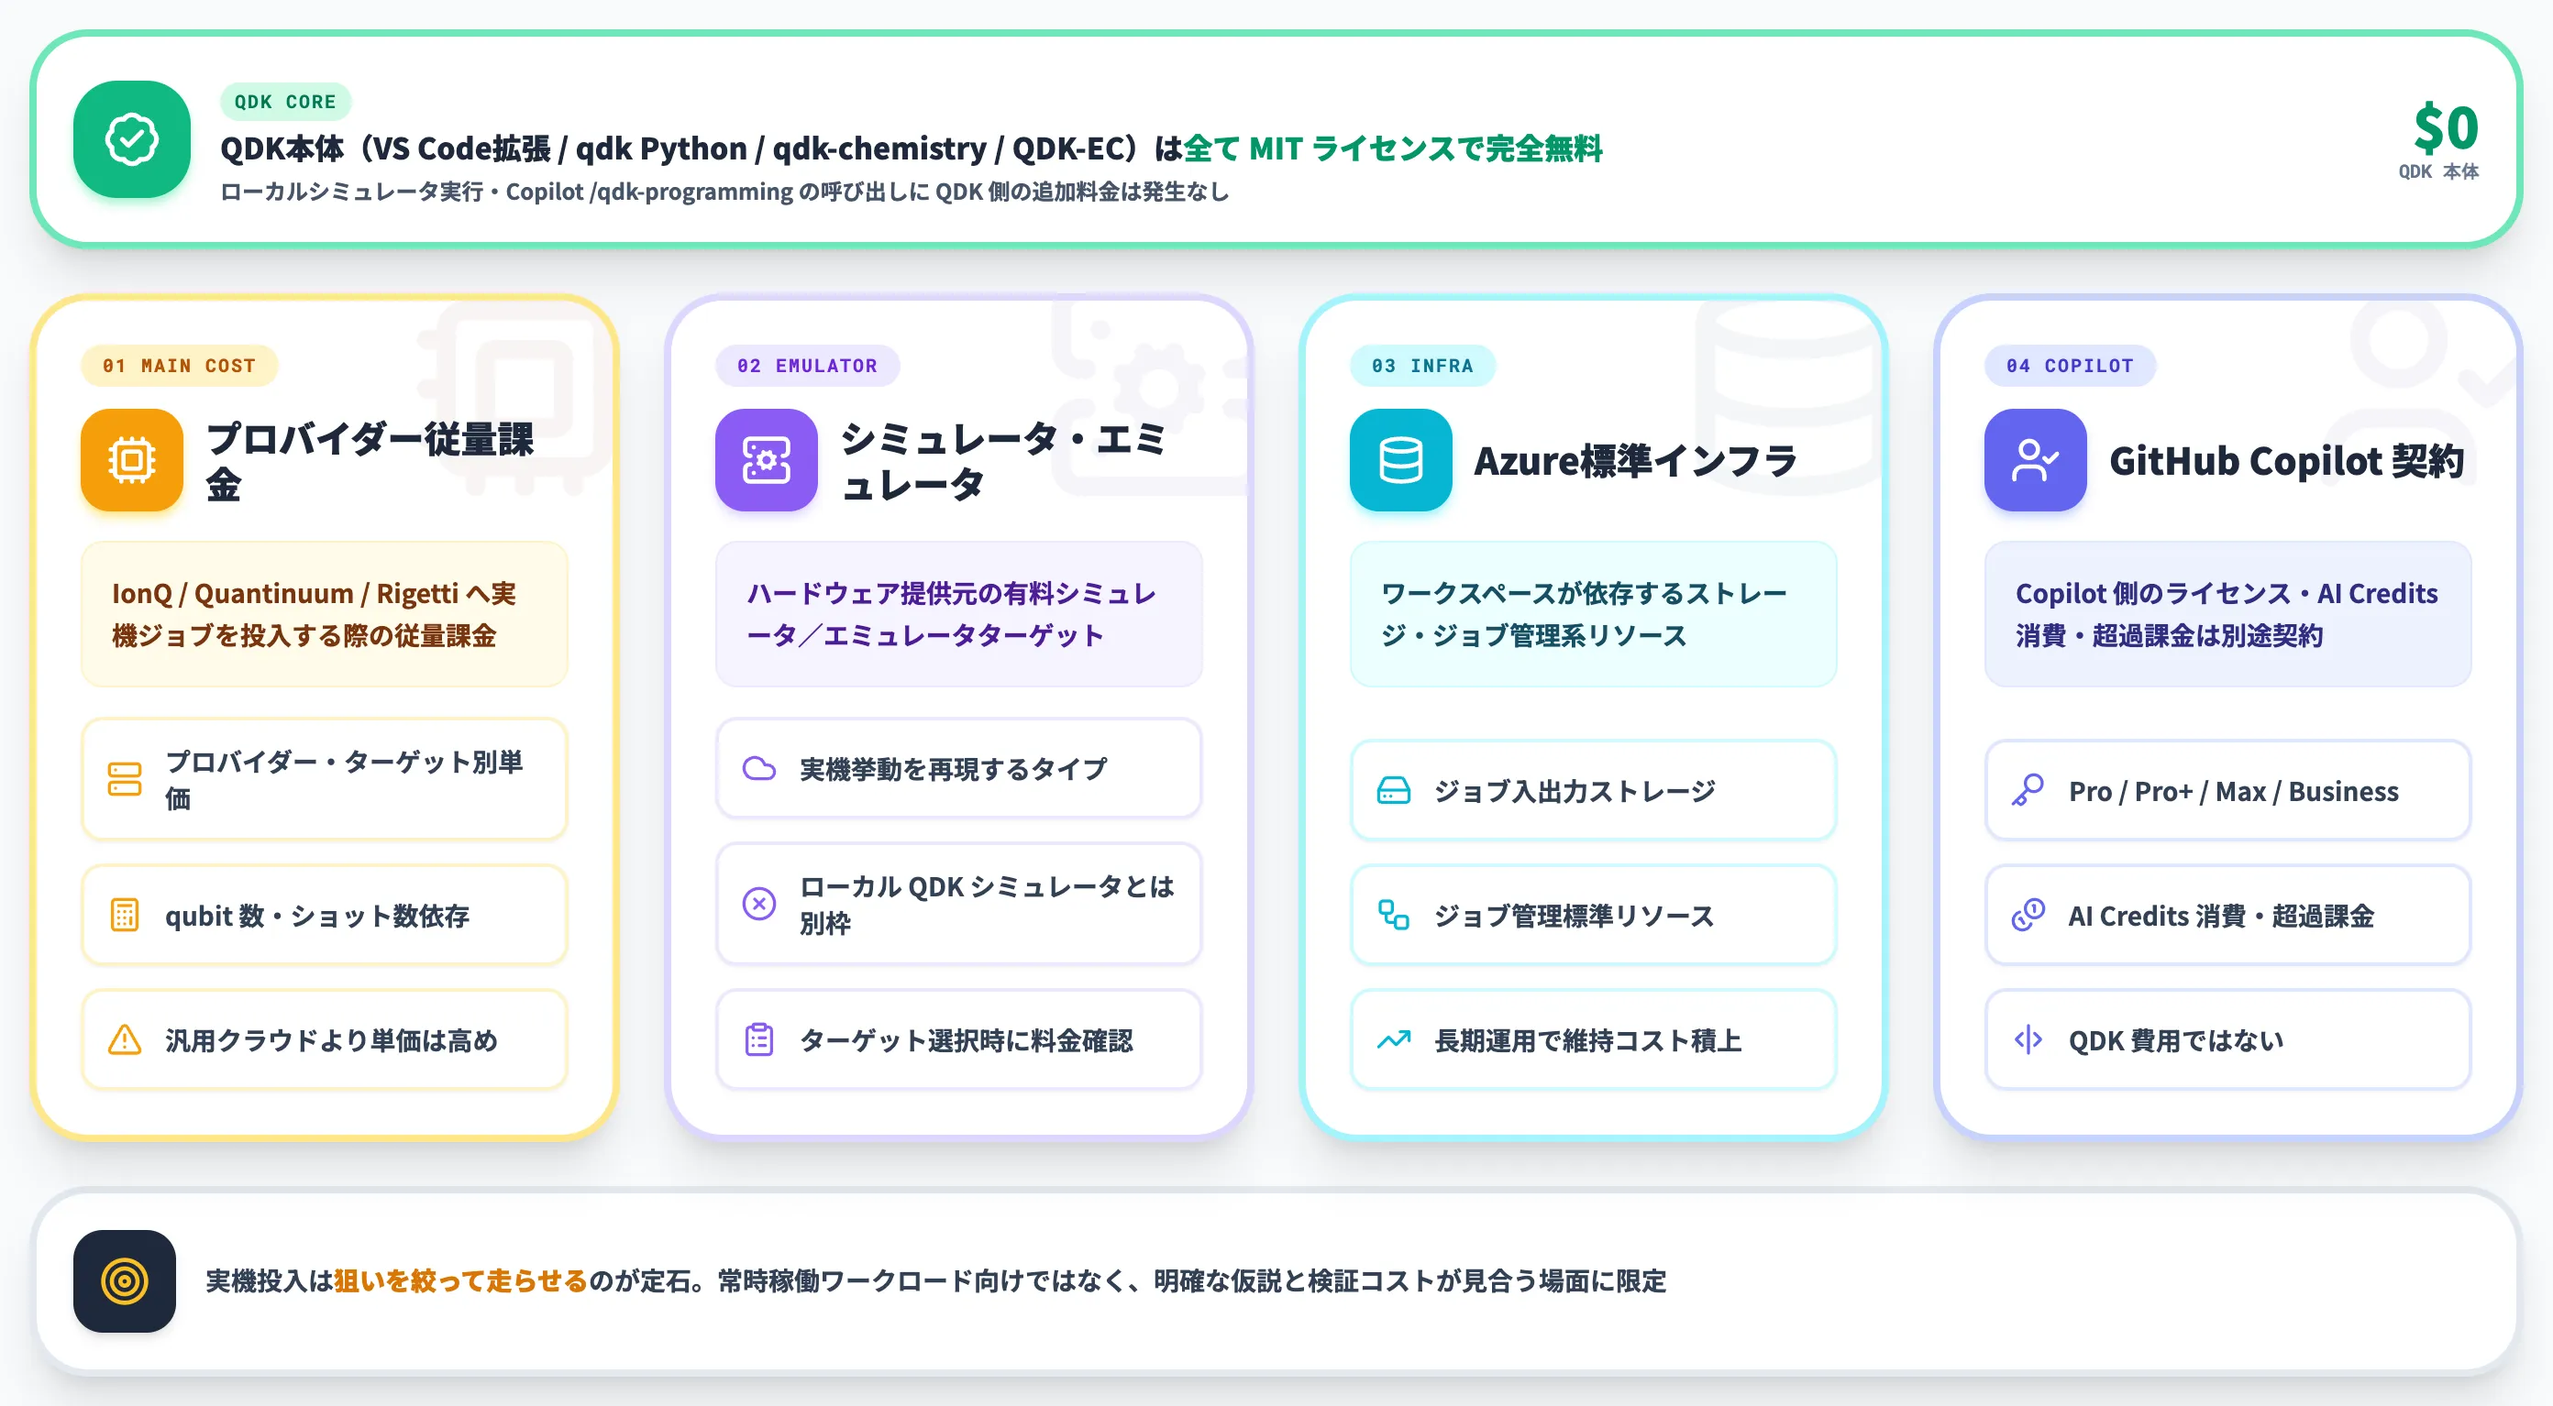2553x1406 pixels.
Task: Click the server icon beside プロバイダー・ターゲット別単価
Action: pos(125,779)
